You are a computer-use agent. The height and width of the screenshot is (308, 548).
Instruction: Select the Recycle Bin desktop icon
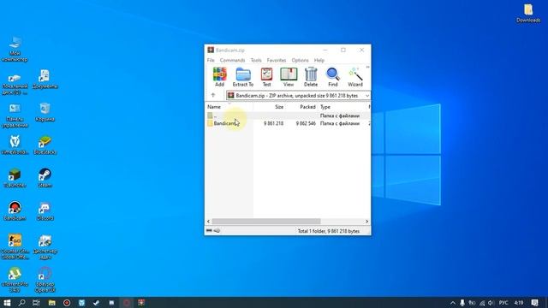tap(45, 112)
